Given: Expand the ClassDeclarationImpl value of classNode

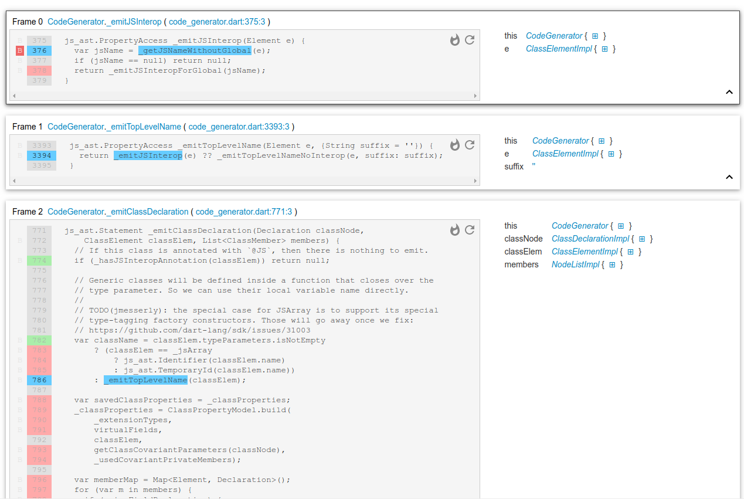Looking at the screenshot, I should (x=641, y=239).
